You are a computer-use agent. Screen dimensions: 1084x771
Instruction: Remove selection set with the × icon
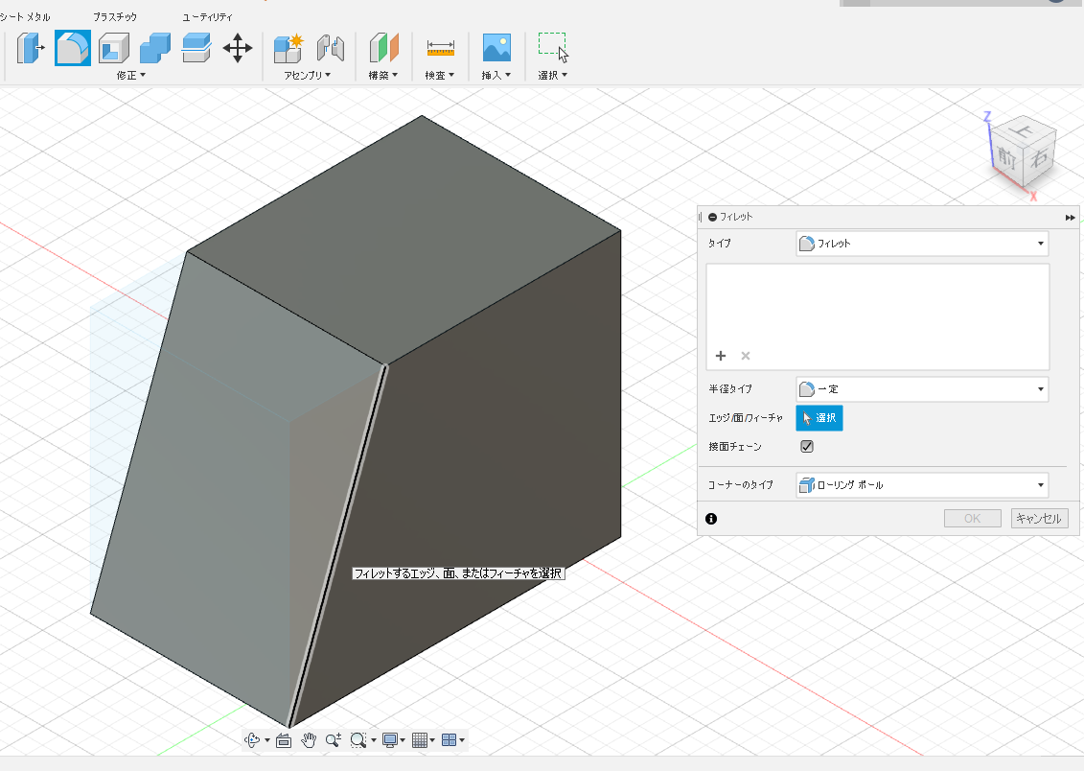click(x=746, y=356)
